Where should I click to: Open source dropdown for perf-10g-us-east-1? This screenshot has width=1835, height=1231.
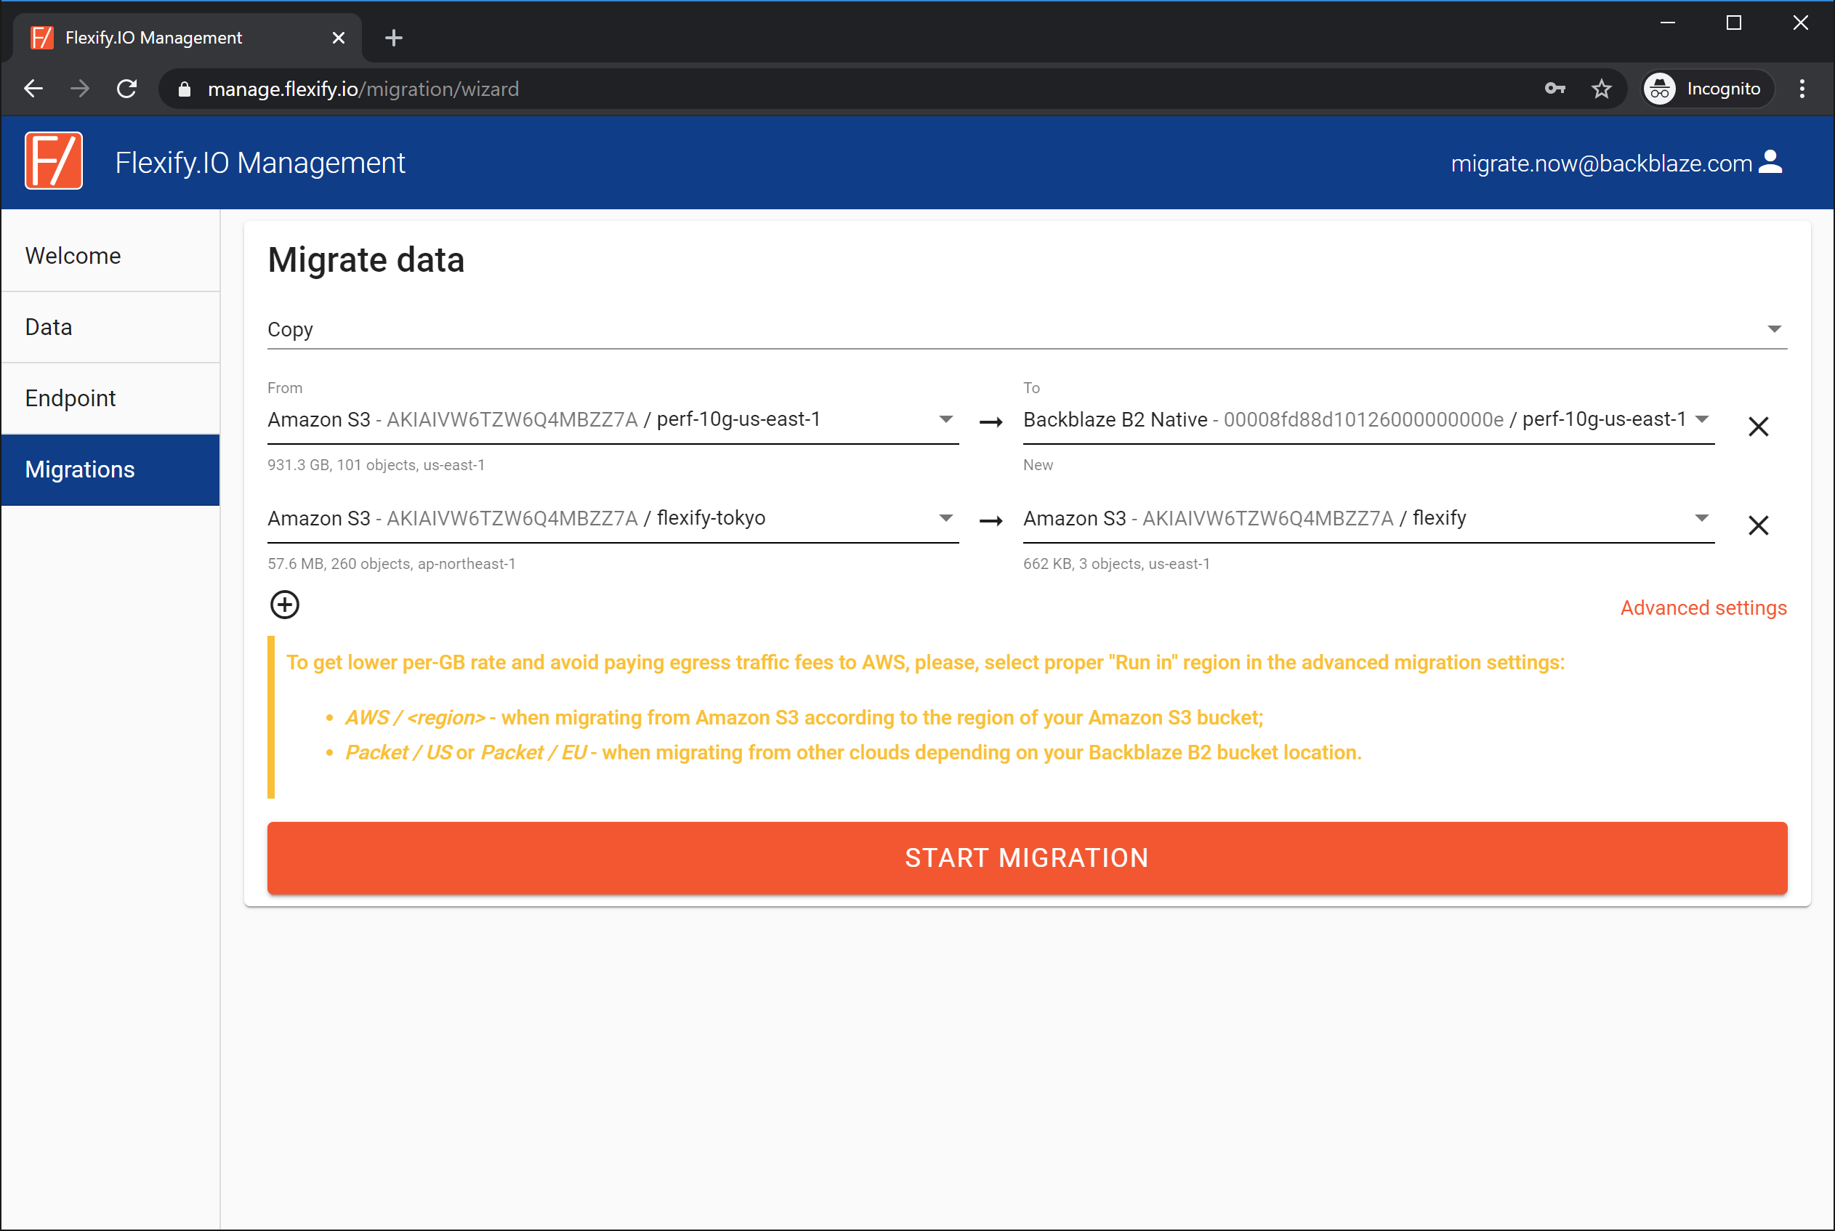click(x=613, y=420)
